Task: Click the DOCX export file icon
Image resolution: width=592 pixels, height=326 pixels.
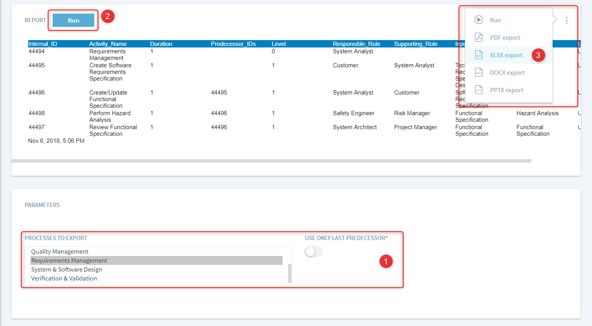Action: tap(479, 73)
